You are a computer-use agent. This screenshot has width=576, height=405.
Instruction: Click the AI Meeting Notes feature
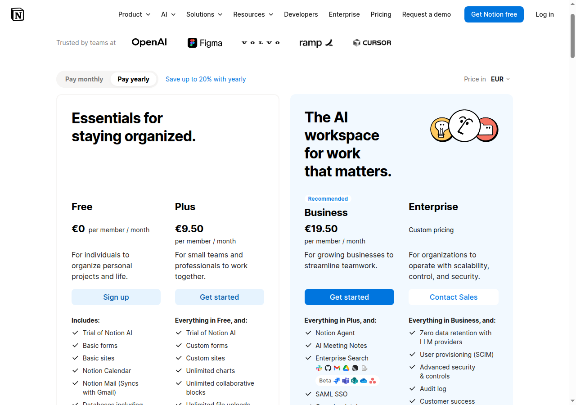[x=342, y=346]
